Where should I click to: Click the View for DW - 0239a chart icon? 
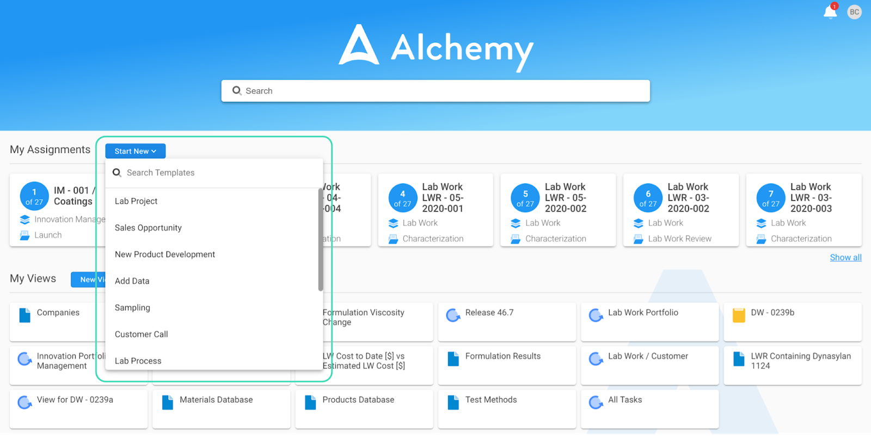[x=24, y=403]
